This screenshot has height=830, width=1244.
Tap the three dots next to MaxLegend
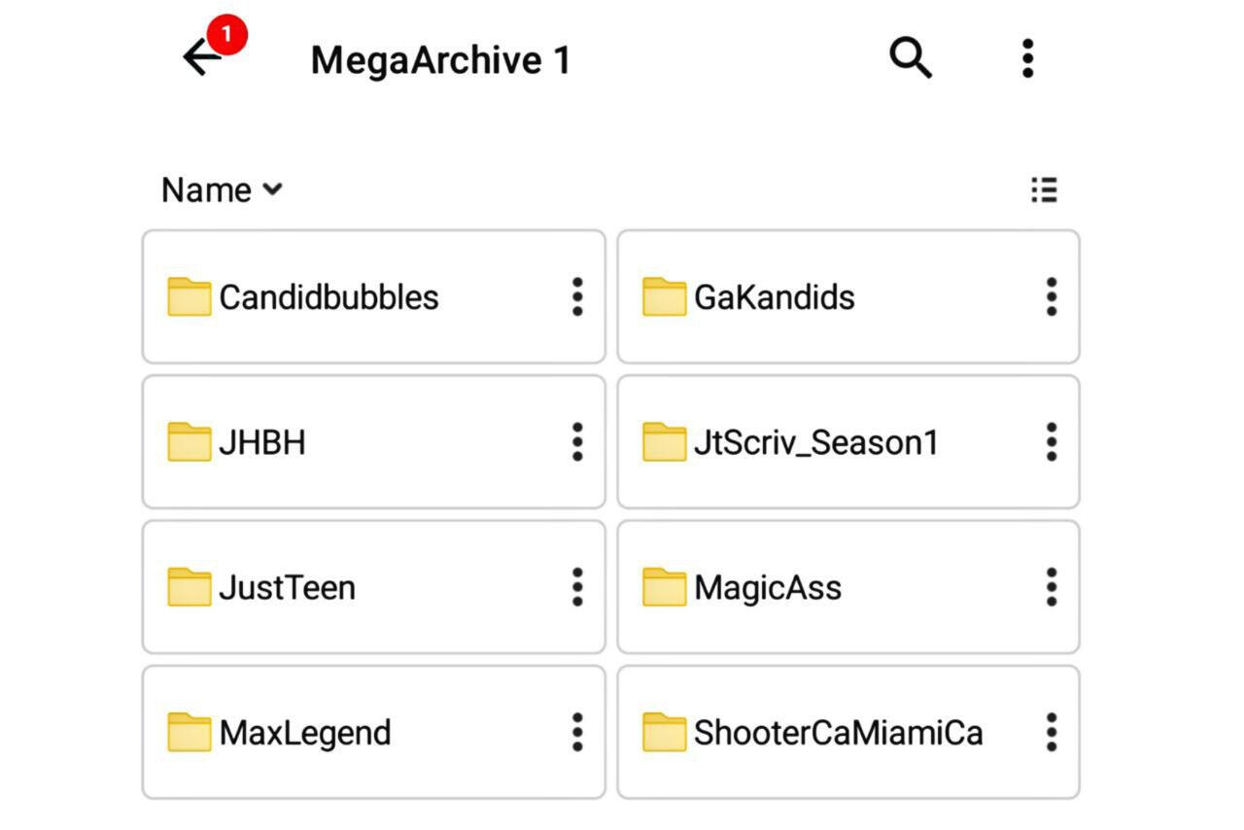pyautogui.click(x=577, y=733)
